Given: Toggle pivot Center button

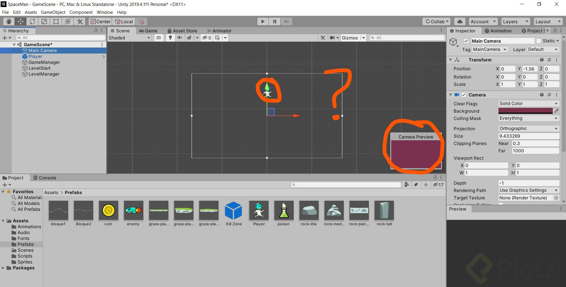Looking at the screenshot, I should pos(101,21).
